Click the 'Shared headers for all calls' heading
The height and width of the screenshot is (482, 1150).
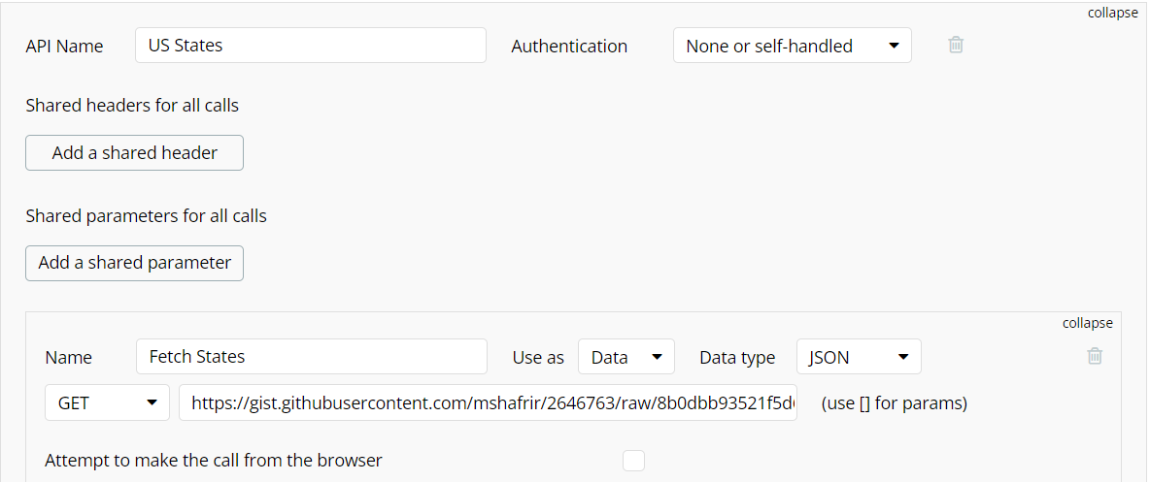point(132,106)
